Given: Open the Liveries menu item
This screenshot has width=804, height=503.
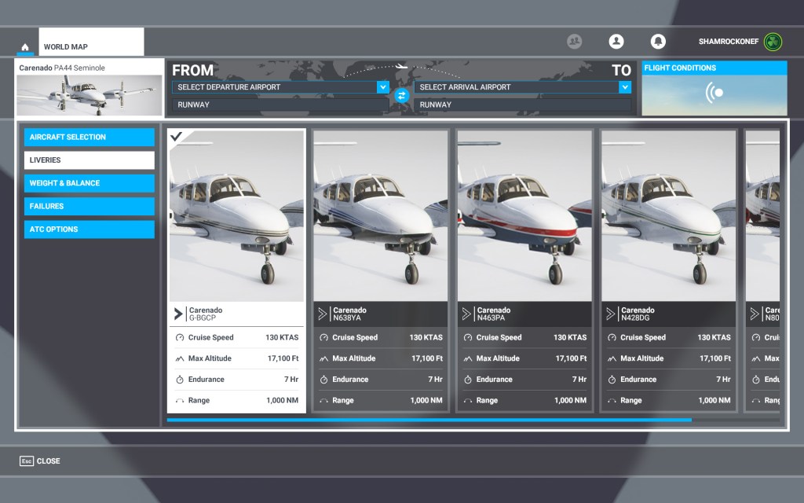Looking at the screenshot, I should (x=89, y=160).
